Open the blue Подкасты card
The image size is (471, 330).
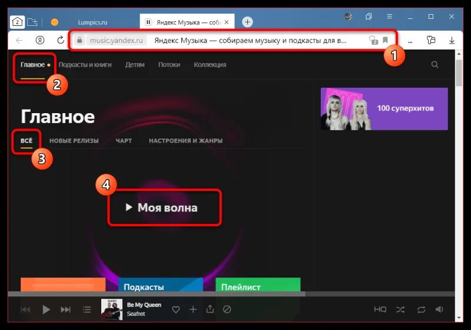160,284
